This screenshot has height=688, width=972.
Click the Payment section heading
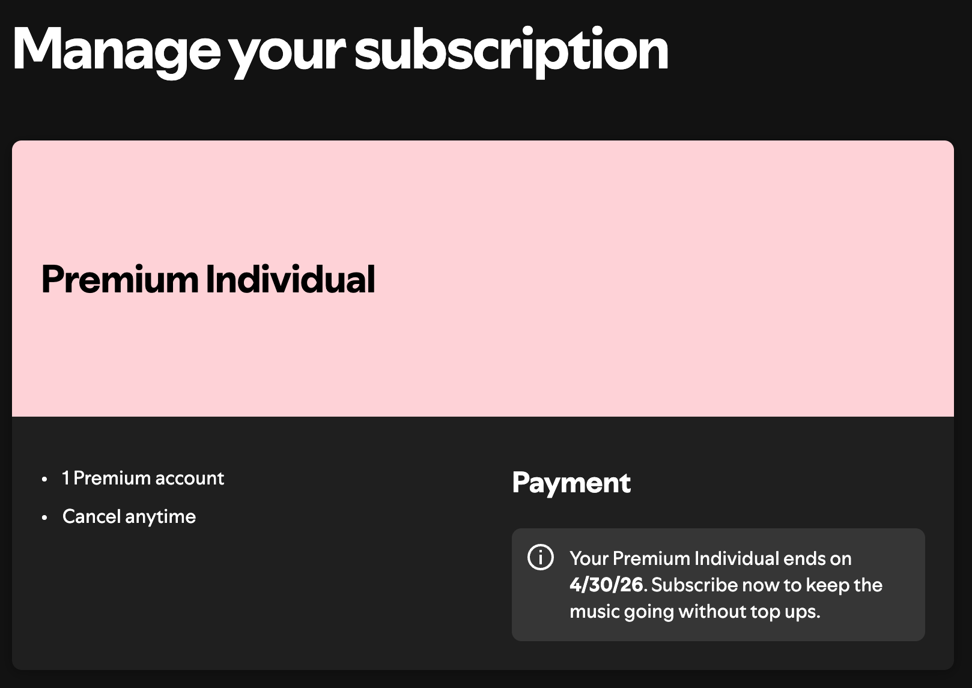coord(571,483)
